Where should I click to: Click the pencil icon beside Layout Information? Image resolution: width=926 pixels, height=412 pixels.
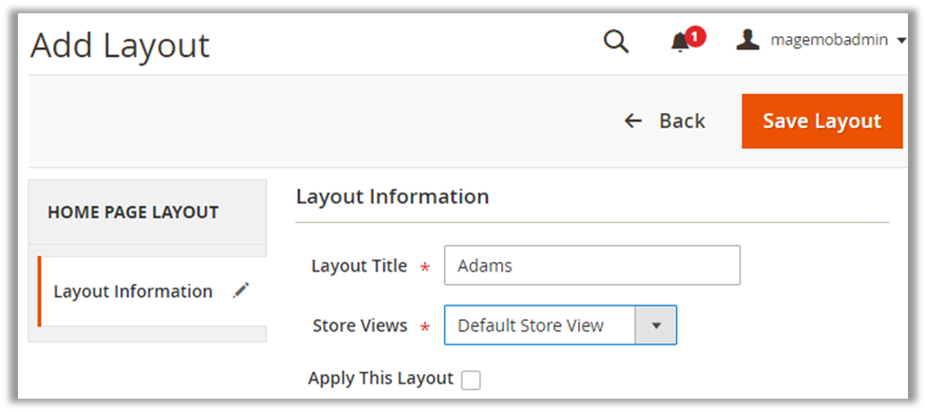click(241, 291)
